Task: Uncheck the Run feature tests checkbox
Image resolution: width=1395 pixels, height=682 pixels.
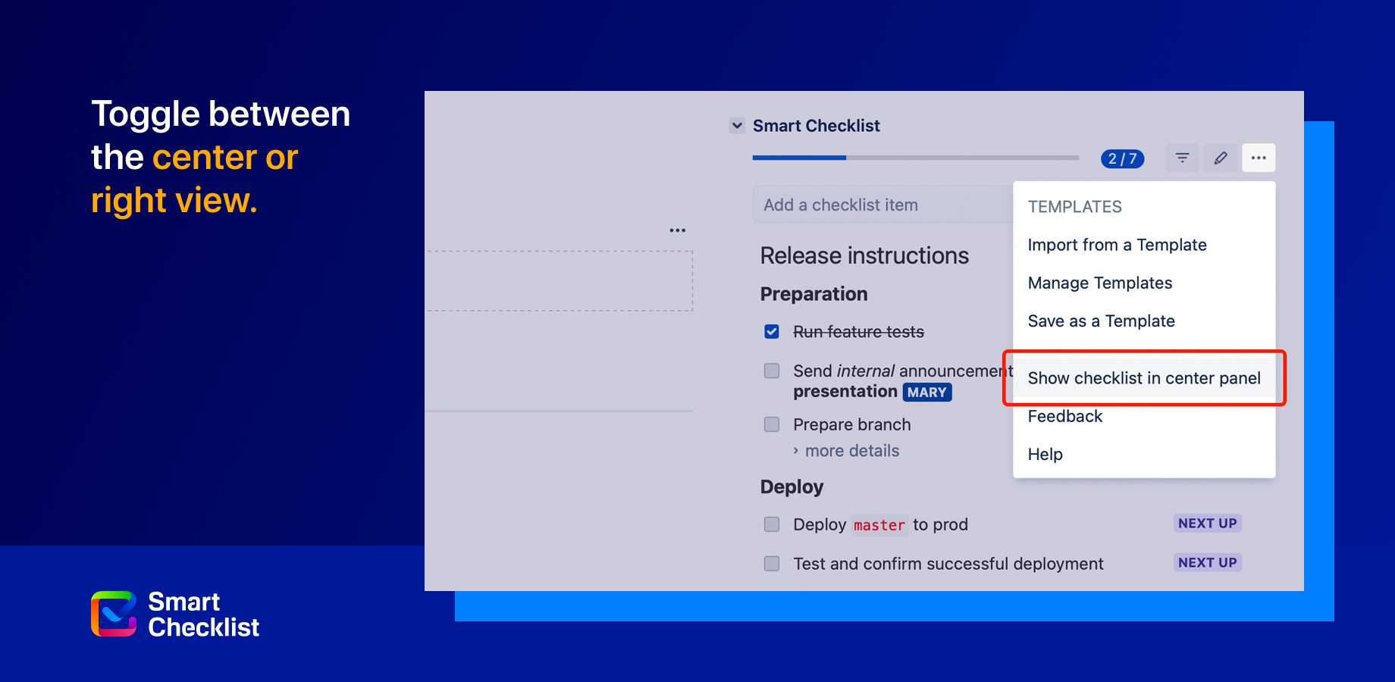Action: point(772,331)
